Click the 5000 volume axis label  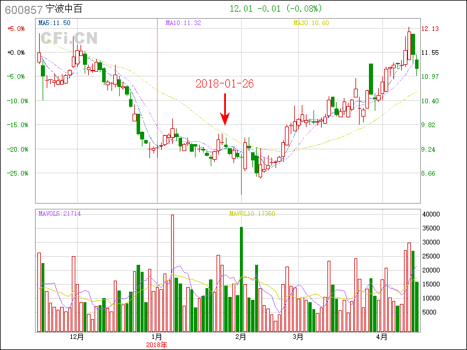pos(429,312)
